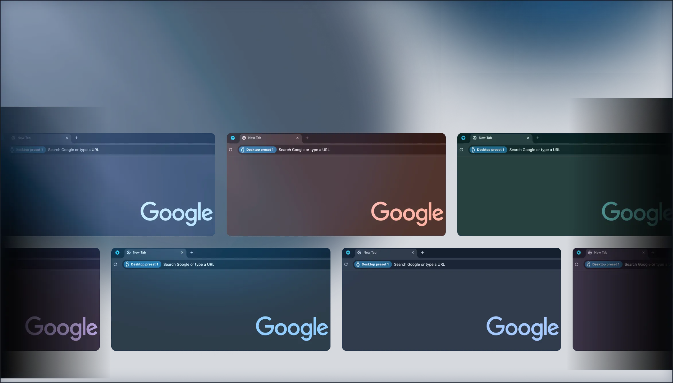Reload the page in the red window
This screenshot has width=673, height=383.
click(x=231, y=150)
